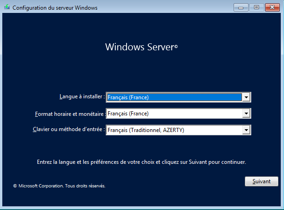
Task: Click the window icon in the title bar
Action: [x=6, y=7]
